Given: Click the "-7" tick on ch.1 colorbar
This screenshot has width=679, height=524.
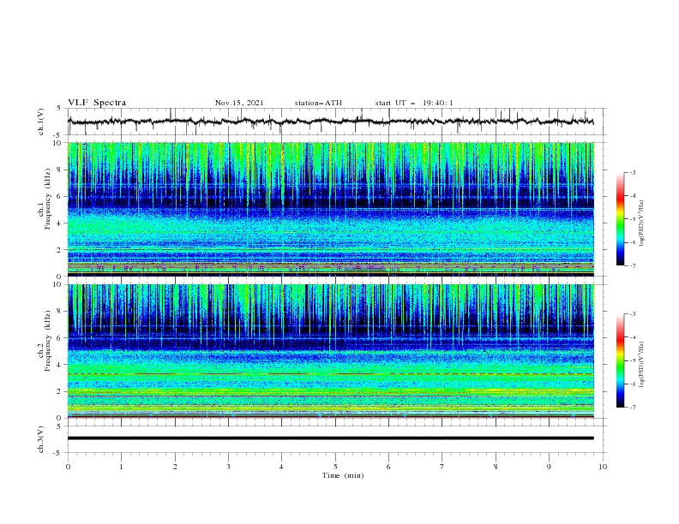Looking at the screenshot, I should [632, 265].
